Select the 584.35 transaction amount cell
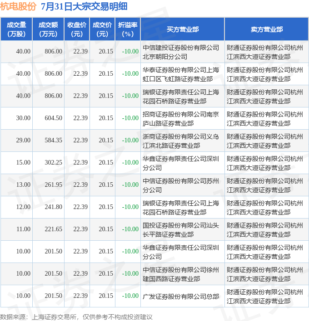Screen dimensions: 309x321 pyautogui.click(x=48, y=141)
